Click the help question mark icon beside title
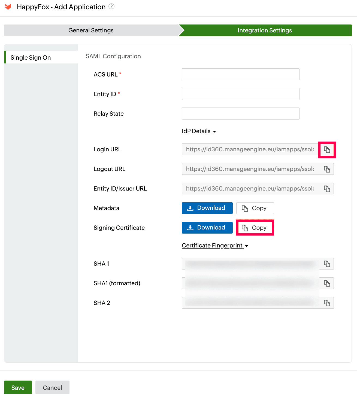 (111, 6)
